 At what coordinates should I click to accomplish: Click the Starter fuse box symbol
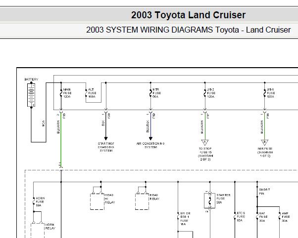point(209,200)
